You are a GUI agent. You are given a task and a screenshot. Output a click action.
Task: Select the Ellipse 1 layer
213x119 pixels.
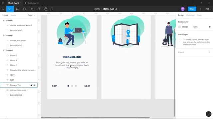tap(13, 65)
